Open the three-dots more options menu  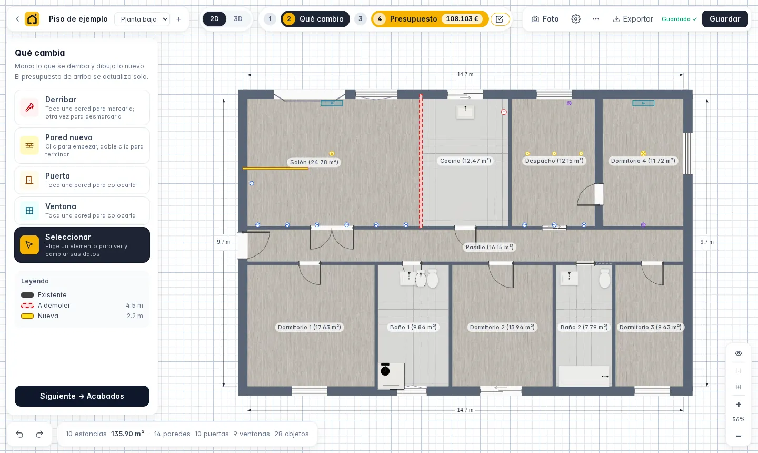[x=596, y=19]
